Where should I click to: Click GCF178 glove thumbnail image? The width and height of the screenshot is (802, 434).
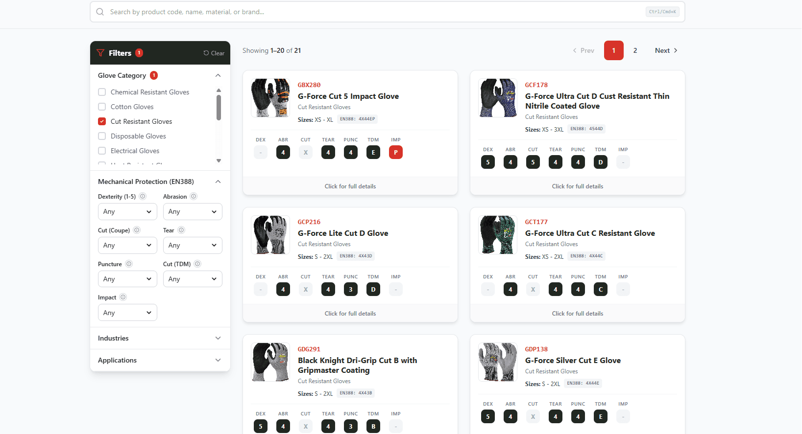pos(498,98)
